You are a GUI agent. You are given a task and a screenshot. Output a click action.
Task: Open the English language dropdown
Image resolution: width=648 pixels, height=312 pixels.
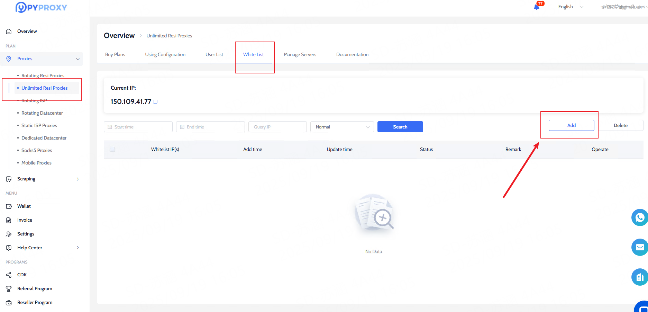click(571, 7)
